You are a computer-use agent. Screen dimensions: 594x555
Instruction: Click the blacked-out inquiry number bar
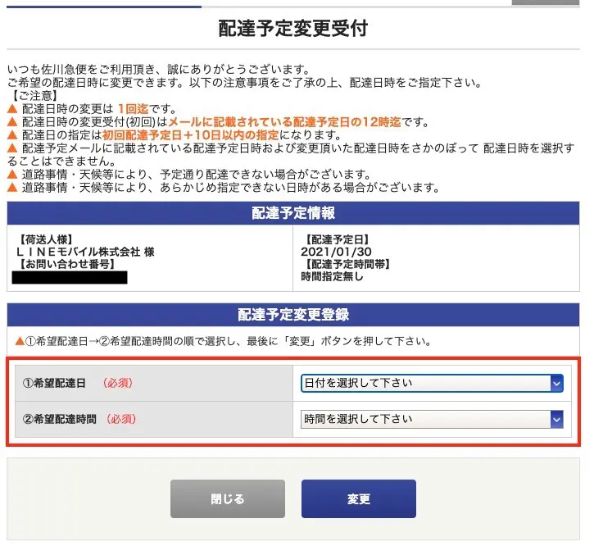[70, 277]
